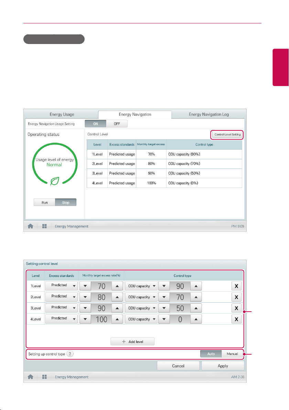Click the 4Level target rate value 100
The image size is (289, 410).
coord(101,319)
